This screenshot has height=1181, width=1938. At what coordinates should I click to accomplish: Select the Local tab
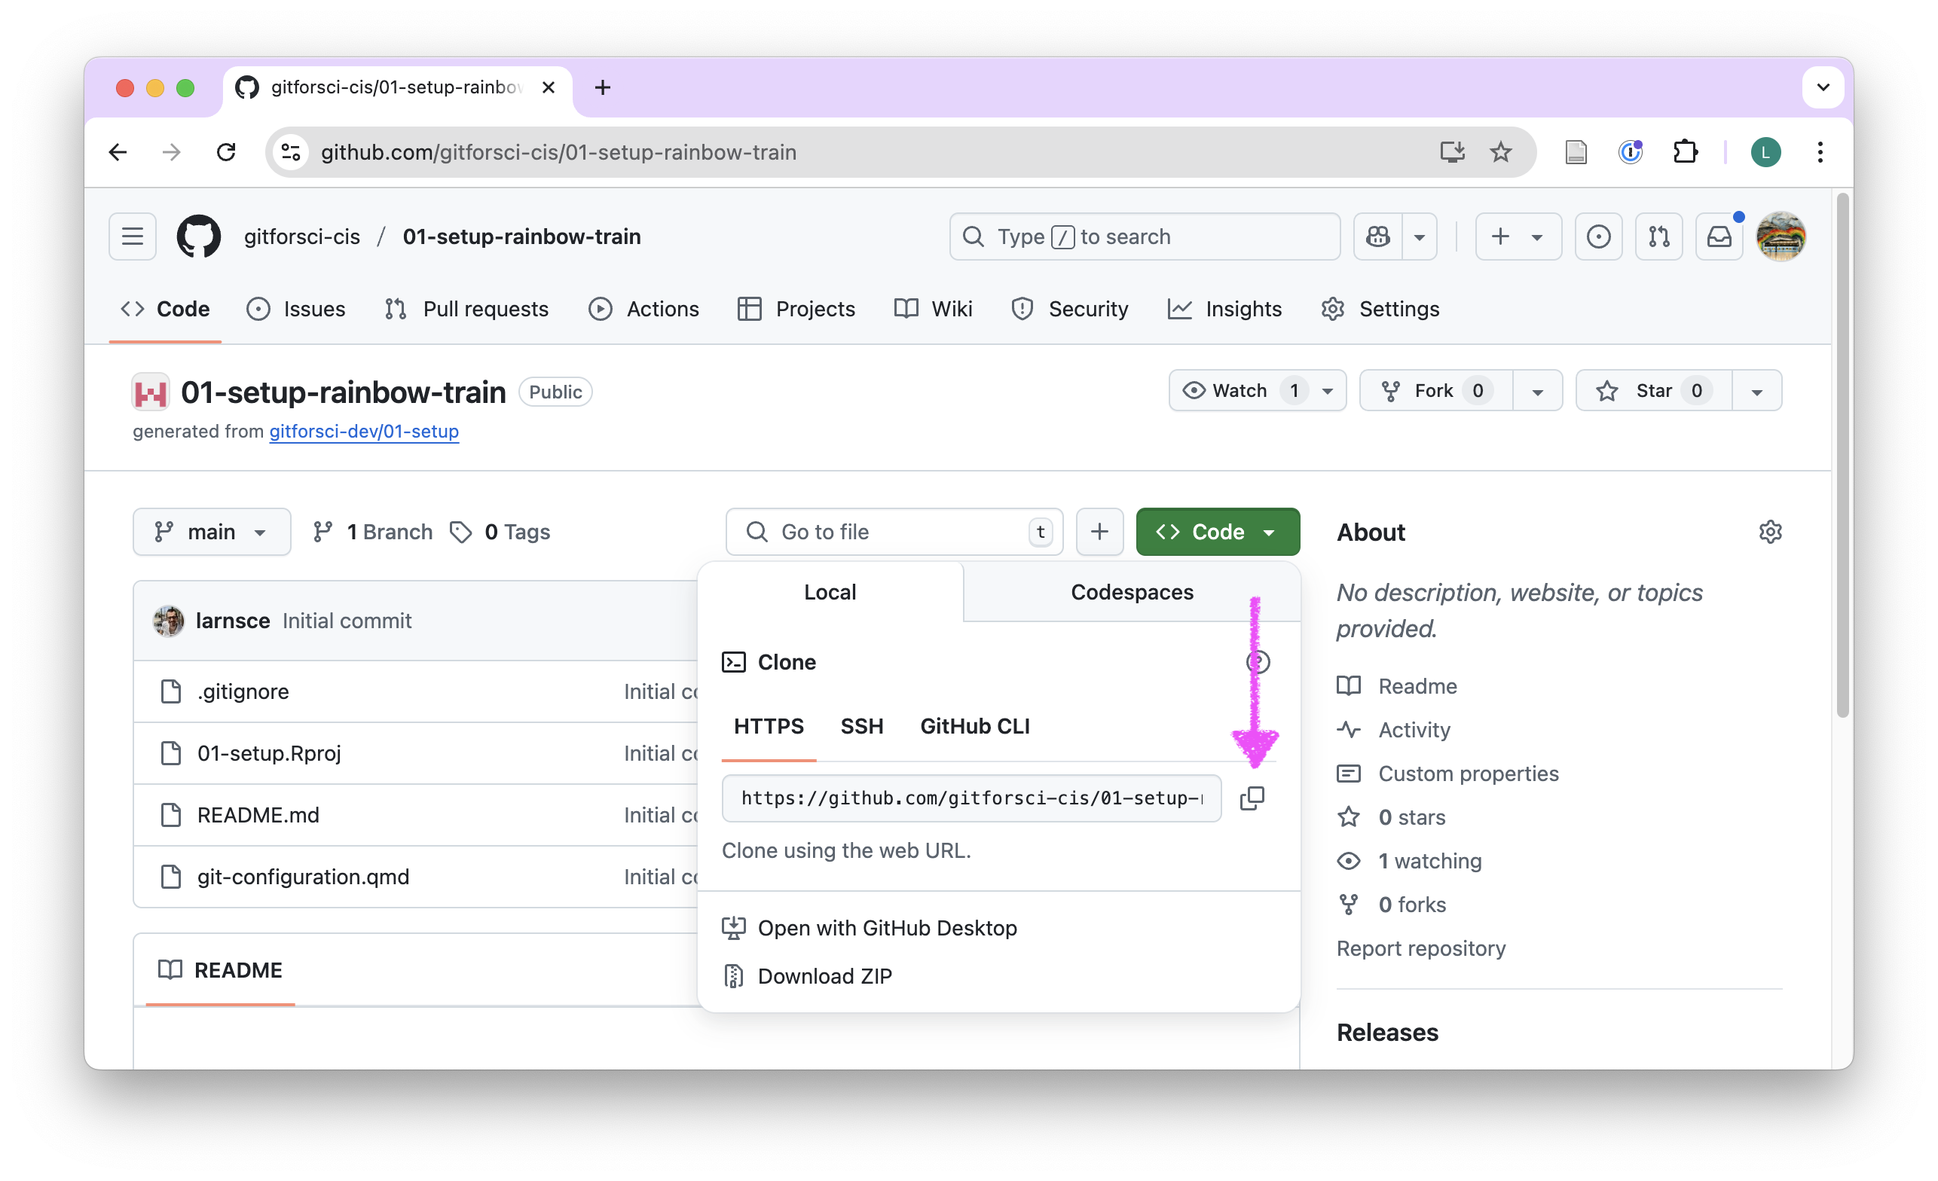pyautogui.click(x=830, y=592)
